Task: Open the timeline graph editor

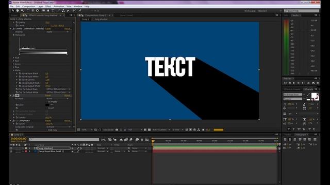Action: [147, 140]
